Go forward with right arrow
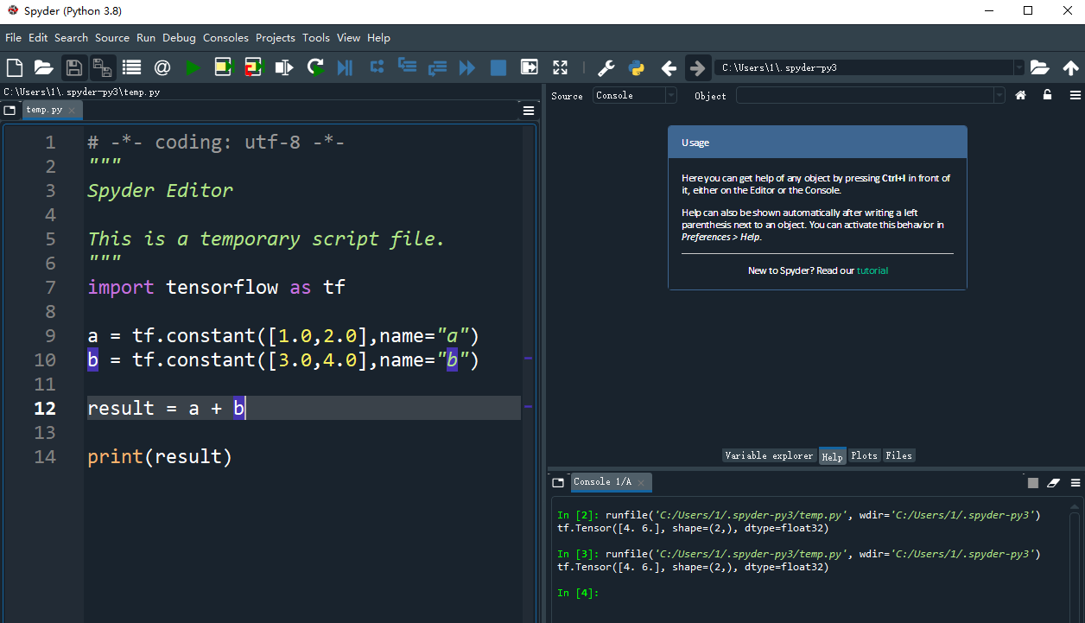This screenshot has height=623, width=1085. (697, 67)
